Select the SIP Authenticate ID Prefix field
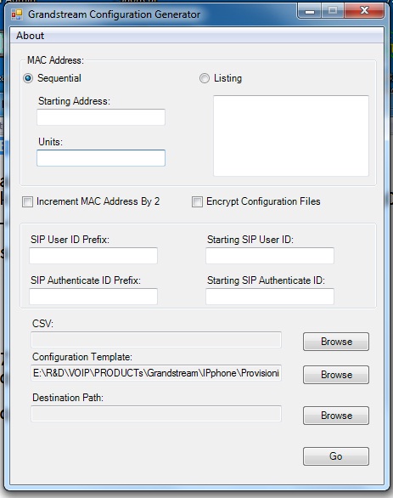This screenshot has width=393, height=498. (93, 297)
